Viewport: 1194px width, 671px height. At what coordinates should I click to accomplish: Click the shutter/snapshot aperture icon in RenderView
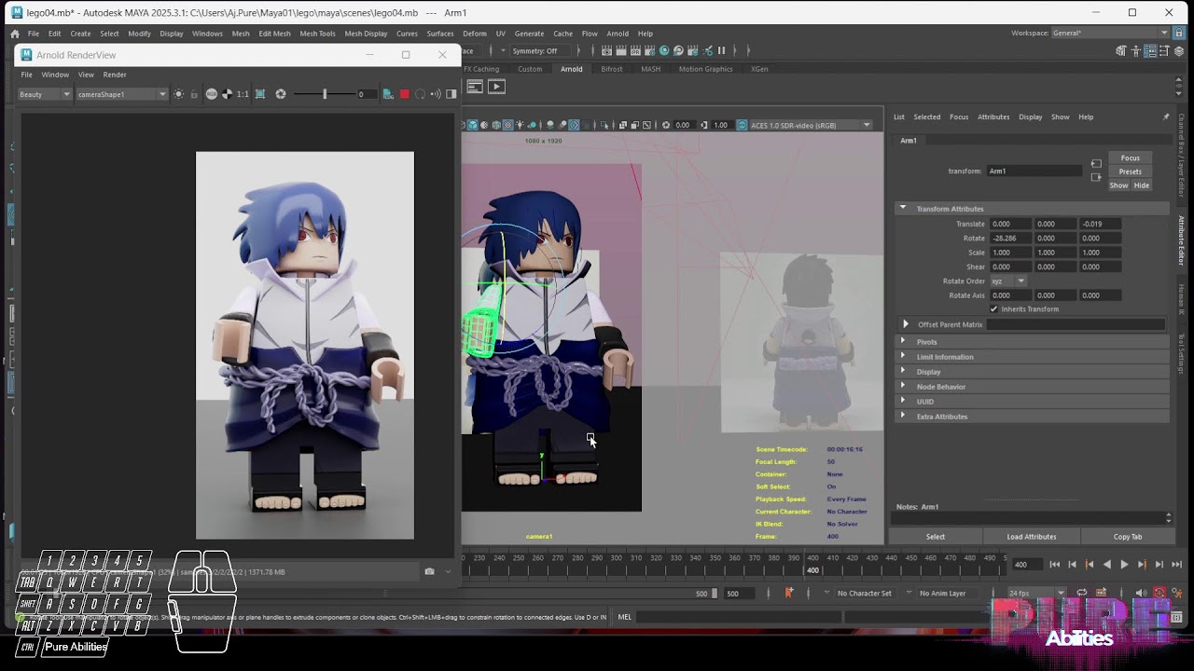click(x=281, y=94)
